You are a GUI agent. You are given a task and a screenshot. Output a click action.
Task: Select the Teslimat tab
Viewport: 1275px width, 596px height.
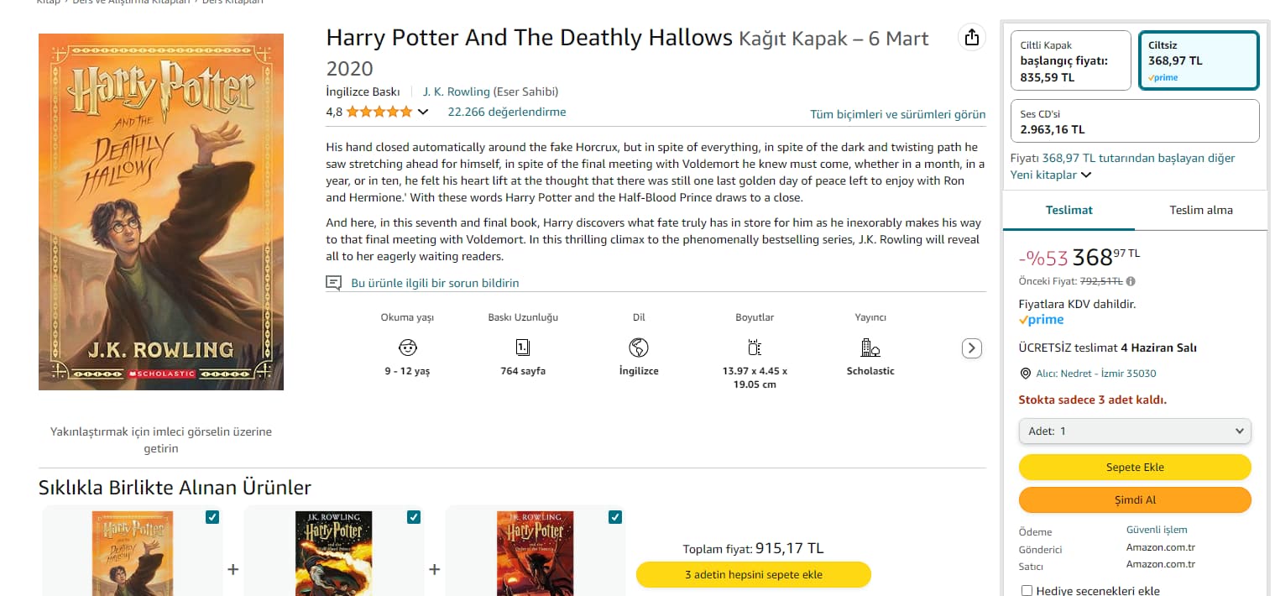(x=1069, y=210)
